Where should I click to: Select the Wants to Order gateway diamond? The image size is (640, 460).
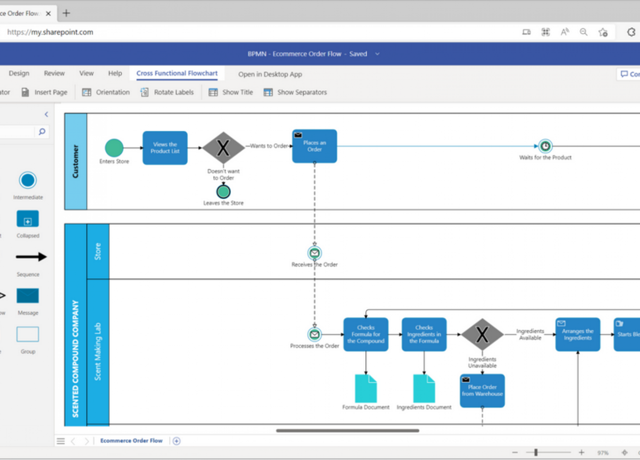point(223,148)
